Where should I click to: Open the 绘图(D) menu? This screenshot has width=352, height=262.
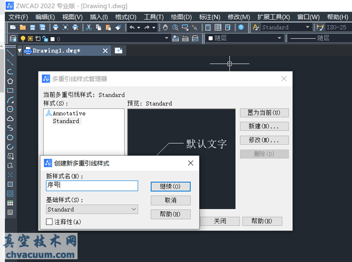pyautogui.click(x=181, y=17)
